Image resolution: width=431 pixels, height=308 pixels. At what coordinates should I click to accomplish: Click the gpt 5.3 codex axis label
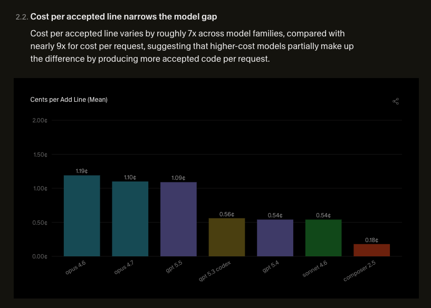click(215, 271)
